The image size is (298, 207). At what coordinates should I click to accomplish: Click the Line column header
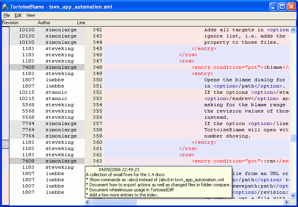(81, 23)
